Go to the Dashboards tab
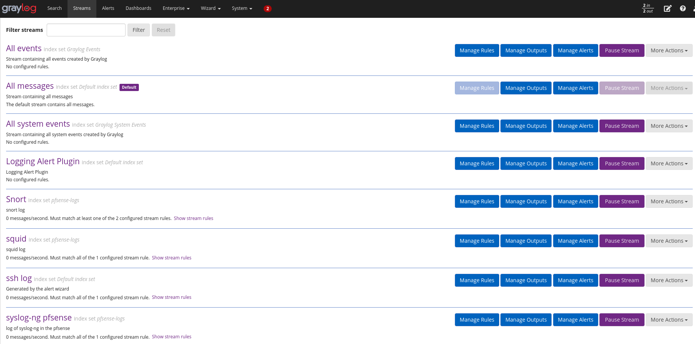The width and height of the screenshot is (695, 344). click(138, 8)
